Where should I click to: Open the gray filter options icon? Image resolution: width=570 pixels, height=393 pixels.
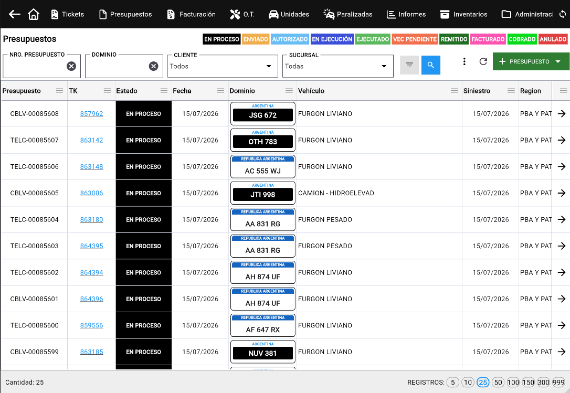(x=409, y=65)
